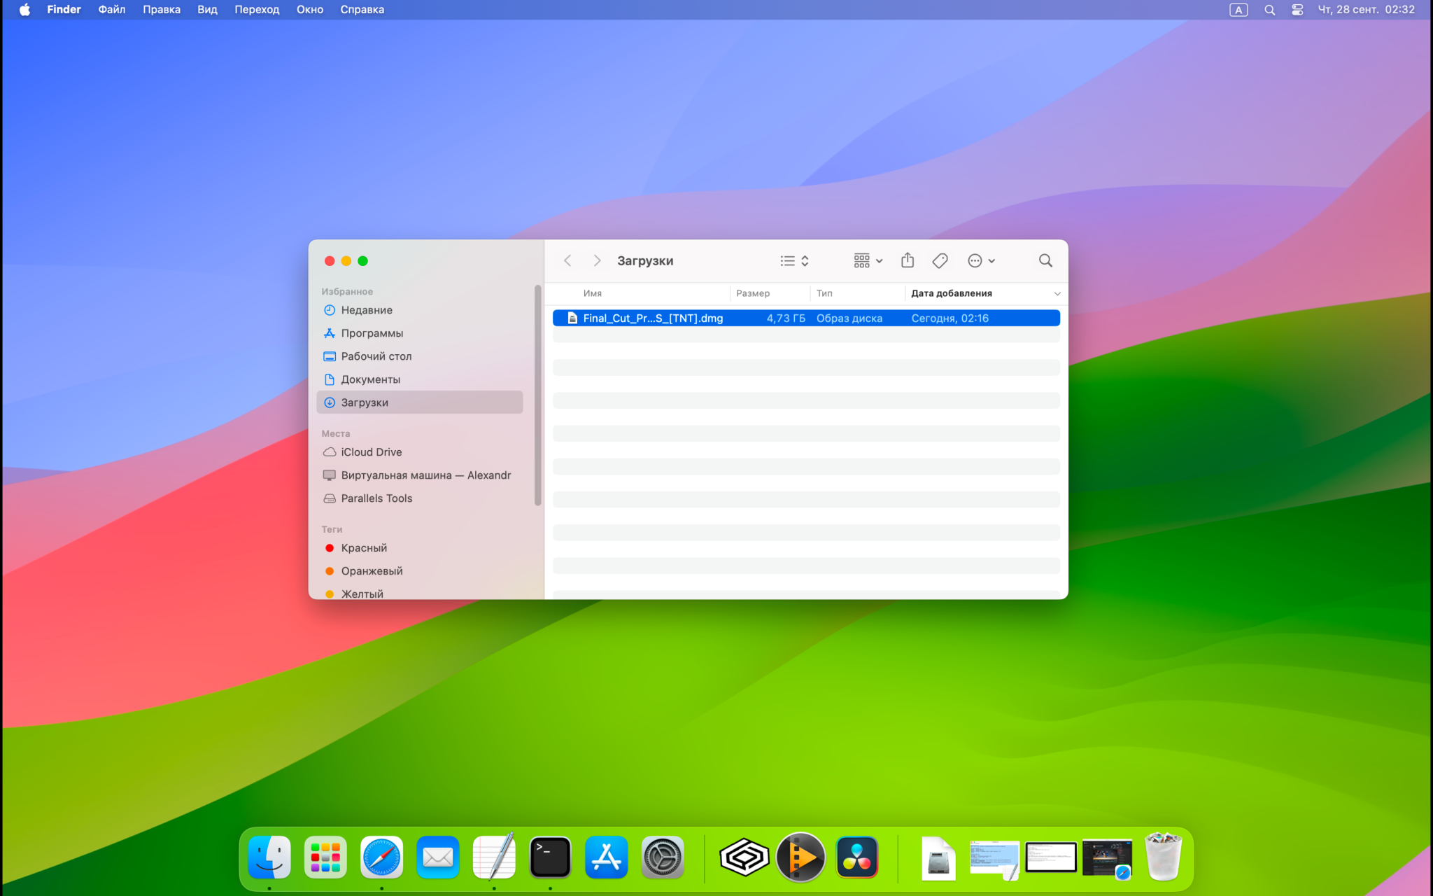Open Рабочий стол in sidebar

[x=420, y=356]
